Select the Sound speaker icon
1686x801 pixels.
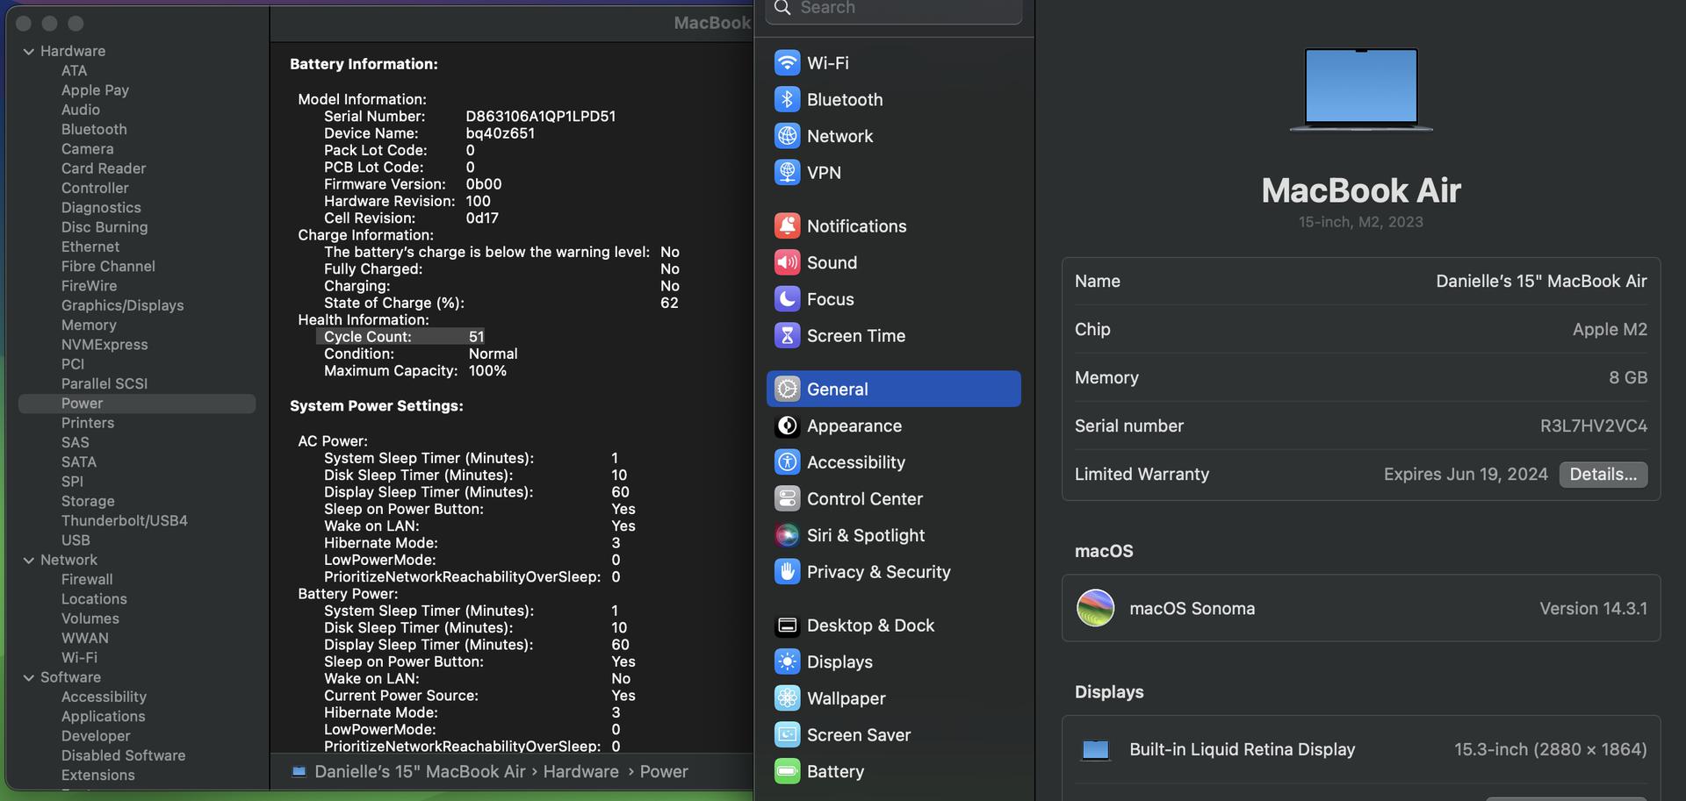(787, 263)
